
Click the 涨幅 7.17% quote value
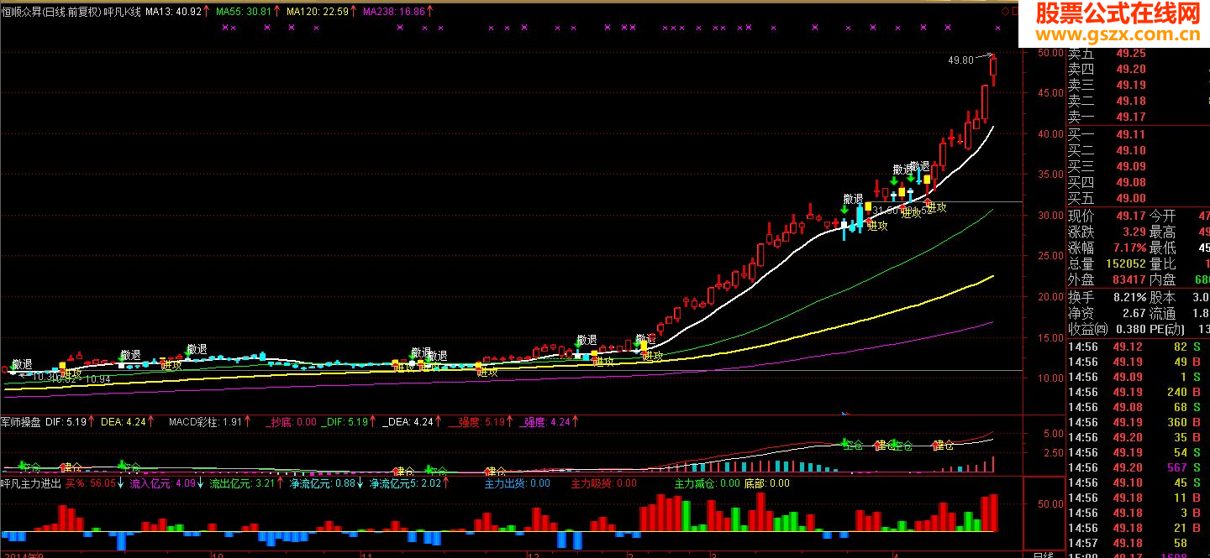tap(1131, 248)
